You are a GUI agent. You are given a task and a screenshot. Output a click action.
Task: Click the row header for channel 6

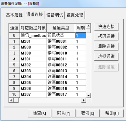(x=14, y=71)
